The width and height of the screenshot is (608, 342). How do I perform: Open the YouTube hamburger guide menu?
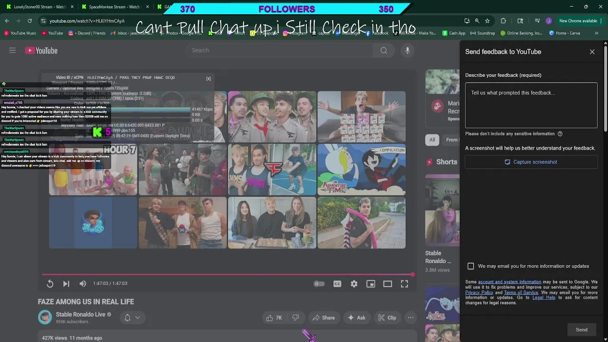[12, 50]
